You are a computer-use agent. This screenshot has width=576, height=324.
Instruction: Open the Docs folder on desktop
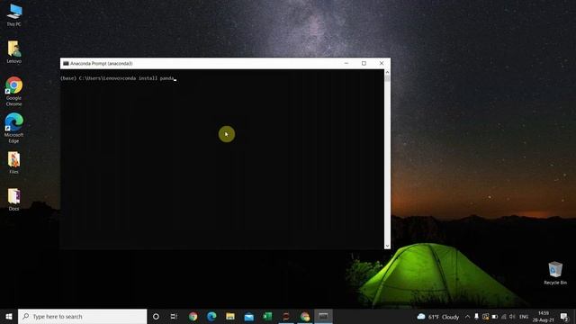[14, 200]
